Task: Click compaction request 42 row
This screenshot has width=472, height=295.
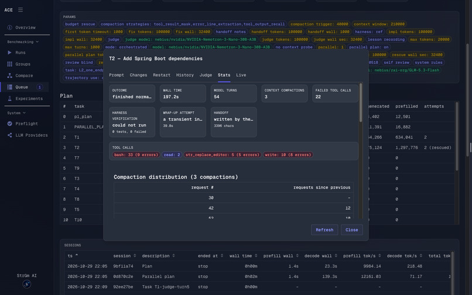Action: click(233, 208)
